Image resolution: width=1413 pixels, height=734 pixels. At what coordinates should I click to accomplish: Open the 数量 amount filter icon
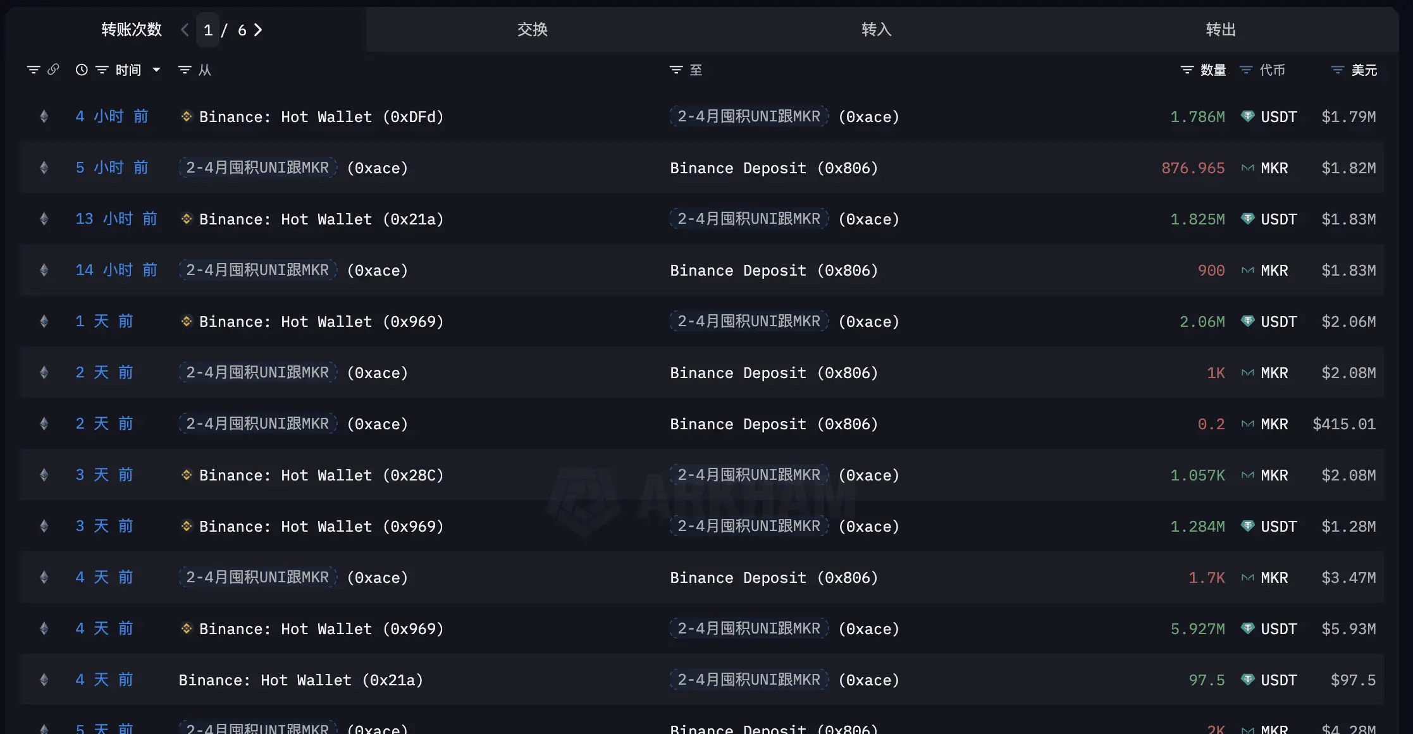click(x=1187, y=70)
